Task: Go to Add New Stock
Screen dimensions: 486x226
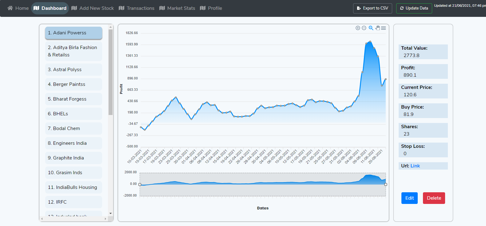Action: coord(93,8)
